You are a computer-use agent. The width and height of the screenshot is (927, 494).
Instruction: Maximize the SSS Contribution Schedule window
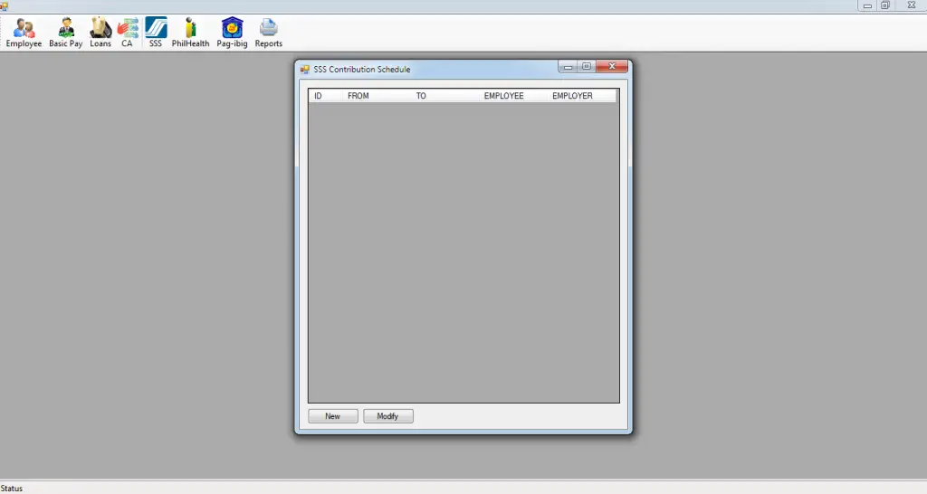(x=587, y=67)
